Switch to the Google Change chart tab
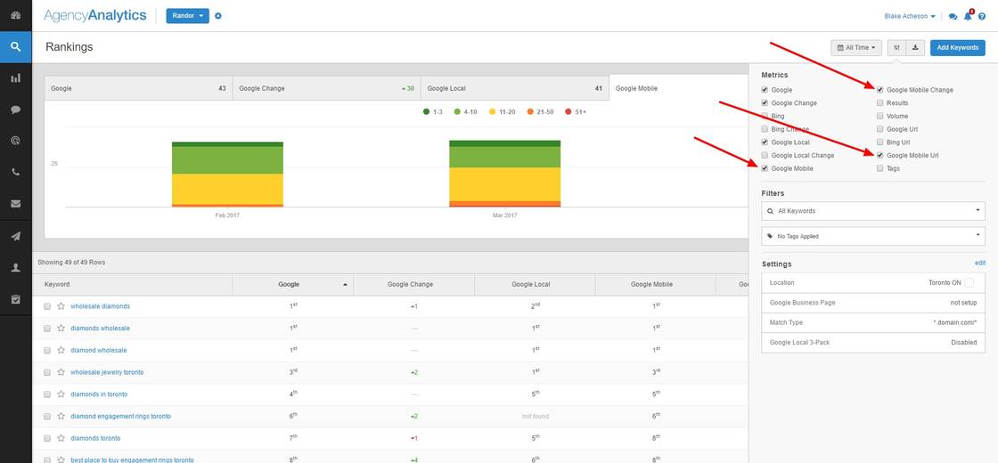This screenshot has width=998, height=463. pyautogui.click(x=326, y=88)
